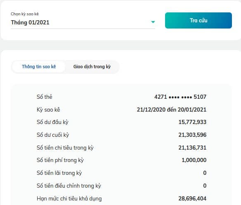Click the Số dư đầu kỳ label
The image size is (241, 205).
(x=52, y=122)
